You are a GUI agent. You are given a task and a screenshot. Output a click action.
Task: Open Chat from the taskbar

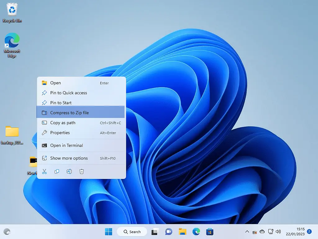point(168,232)
